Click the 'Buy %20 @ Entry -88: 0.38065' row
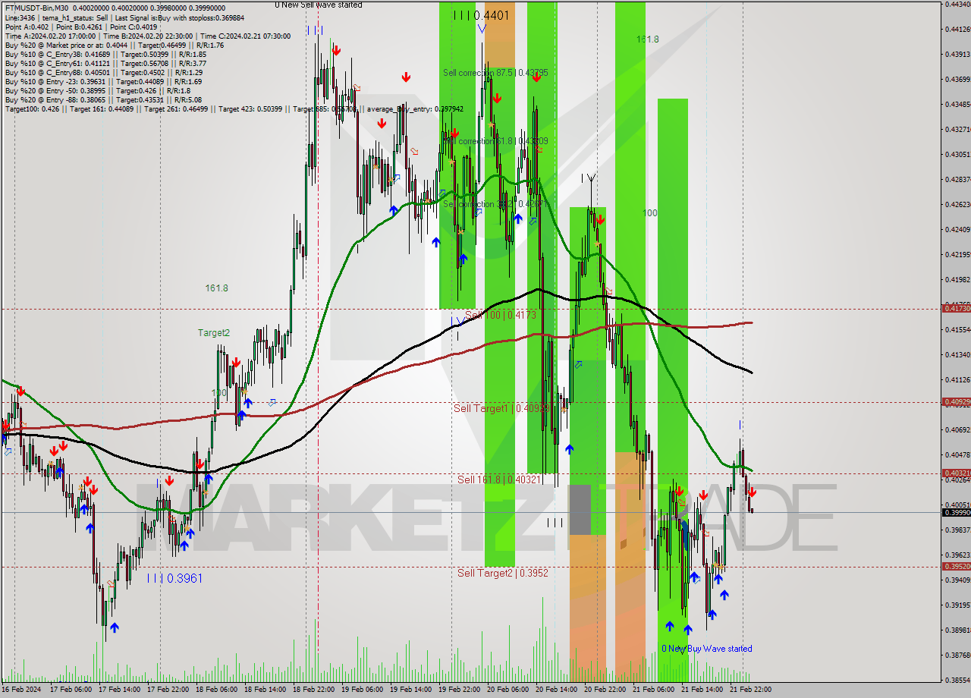The image size is (971, 698). coord(103,99)
